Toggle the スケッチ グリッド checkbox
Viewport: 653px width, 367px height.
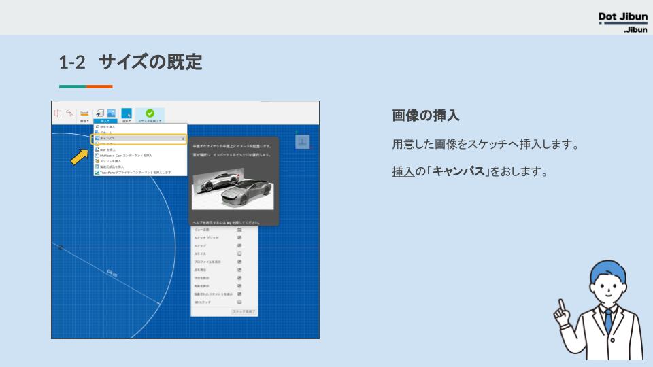click(x=239, y=238)
